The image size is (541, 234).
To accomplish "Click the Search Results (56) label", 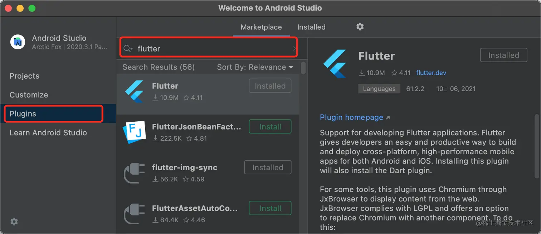I will tap(159, 67).
